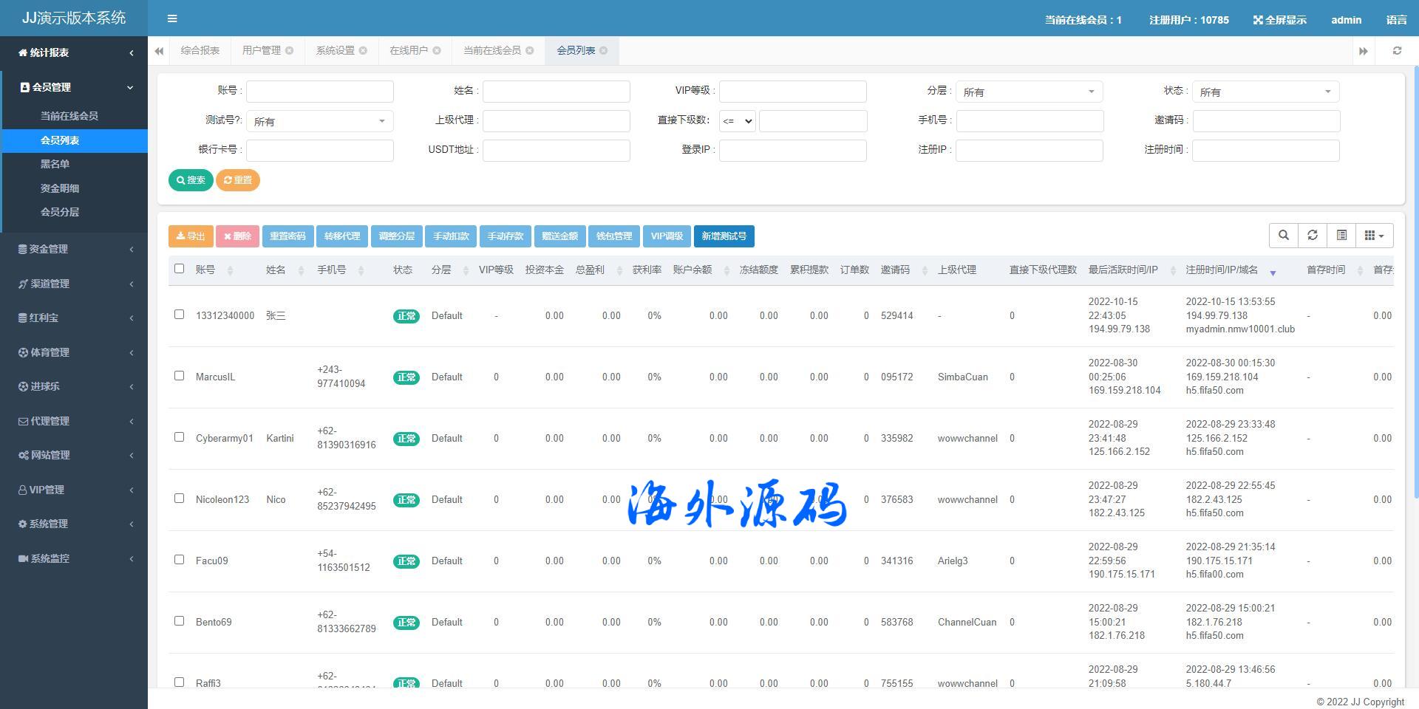Viewport: 1419px width, 709px height.
Task: Click the green 搜索 button
Action: 191,180
